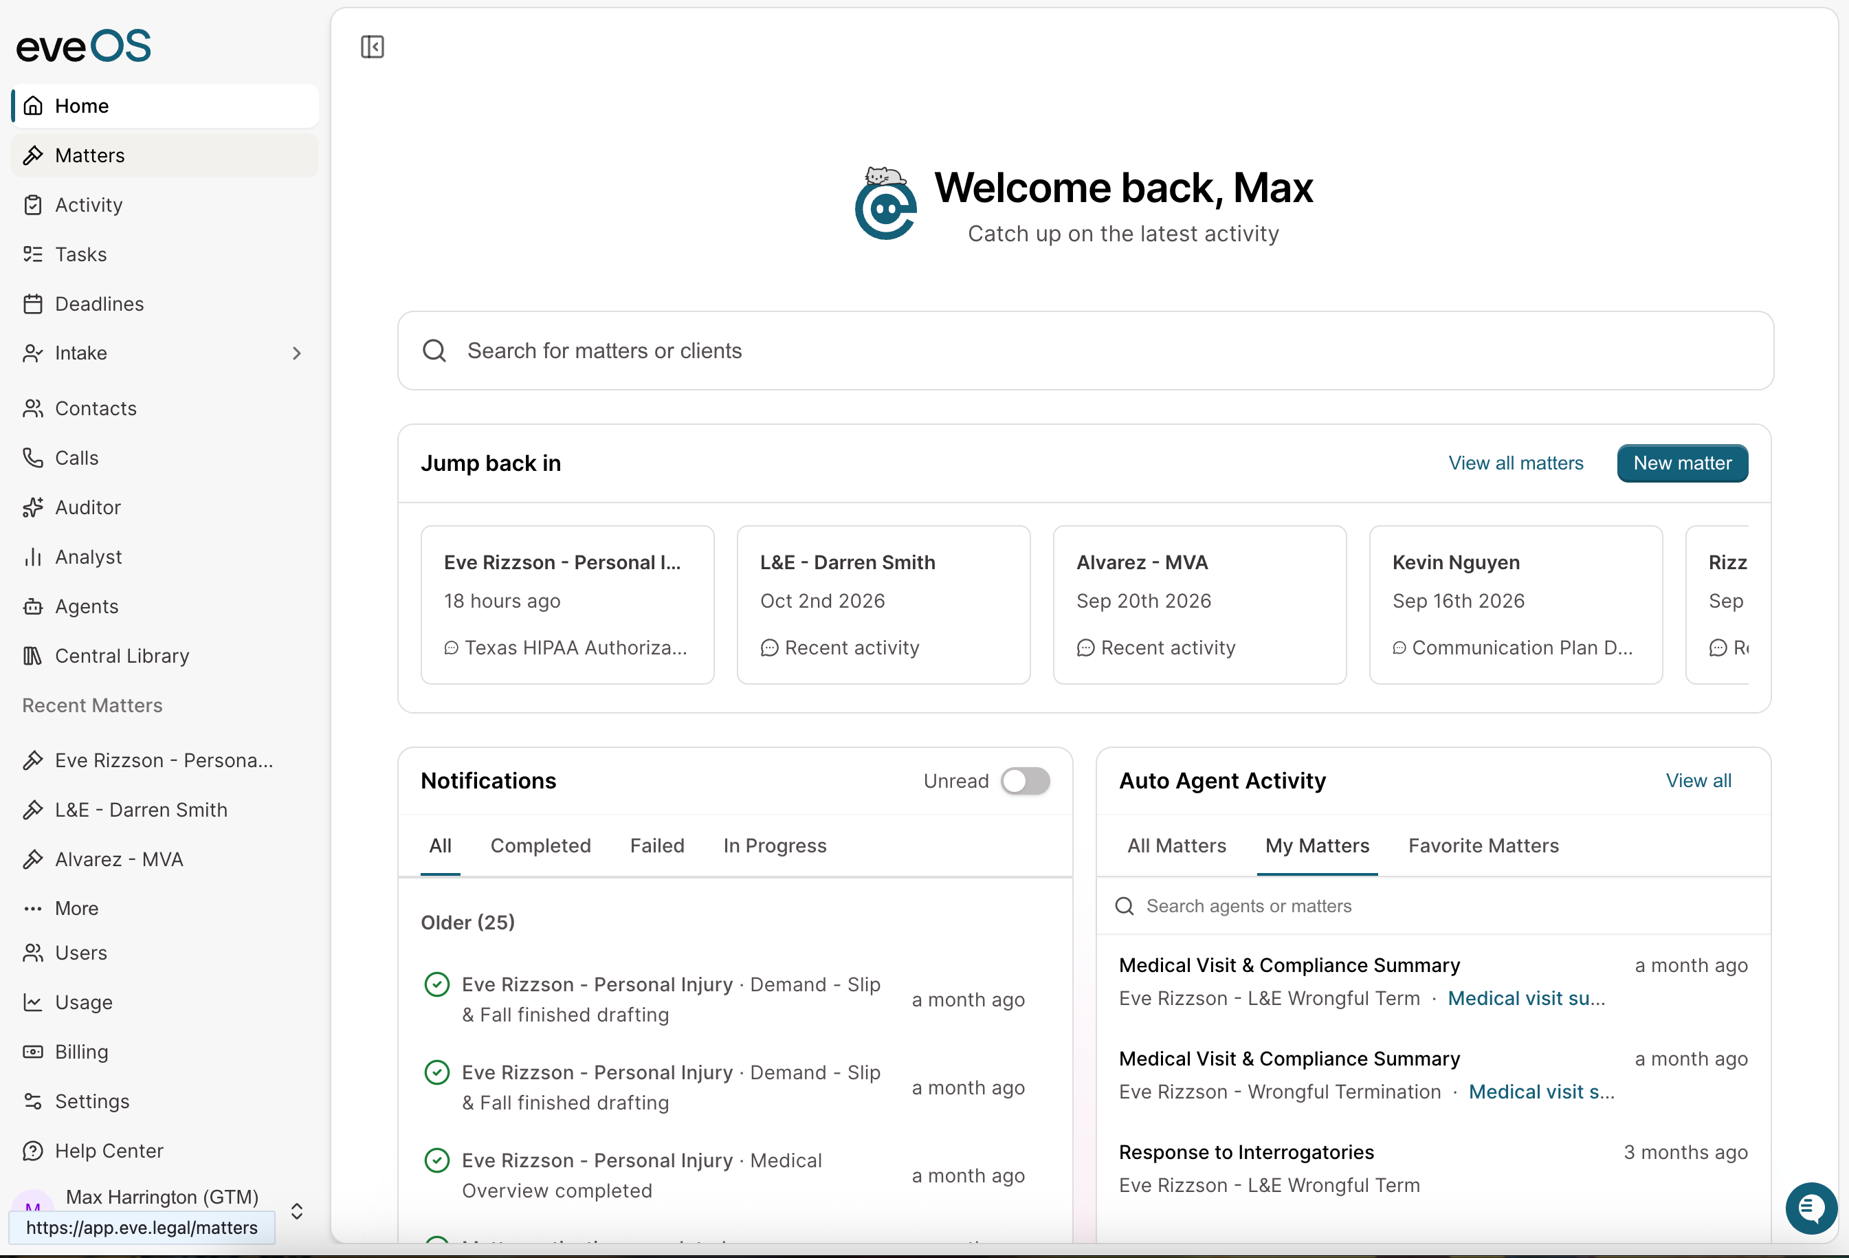This screenshot has height=1258, width=1849.
Task: Click the New matter button
Action: (1682, 463)
